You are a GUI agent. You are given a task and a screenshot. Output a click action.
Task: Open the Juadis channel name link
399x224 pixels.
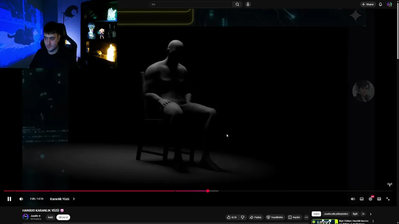coord(34,216)
